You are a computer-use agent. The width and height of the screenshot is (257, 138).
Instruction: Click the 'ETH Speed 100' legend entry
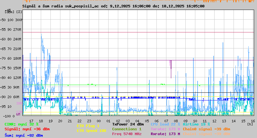(x=92, y=131)
